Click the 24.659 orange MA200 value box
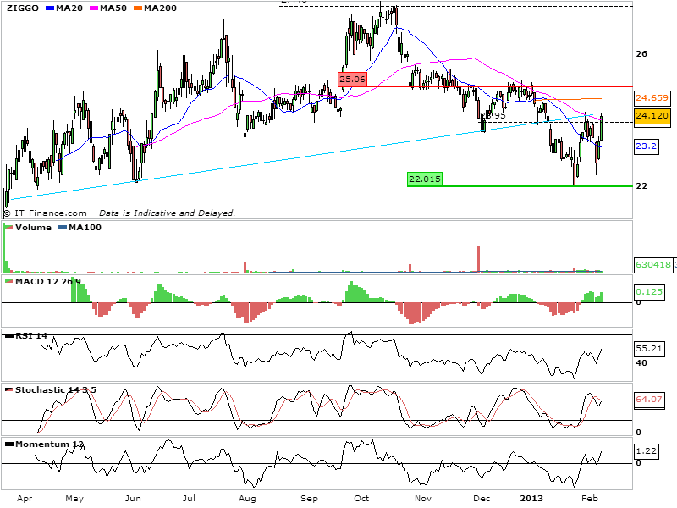Viewport: 677px width, 508px height. pyautogui.click(x=652, y=98)
